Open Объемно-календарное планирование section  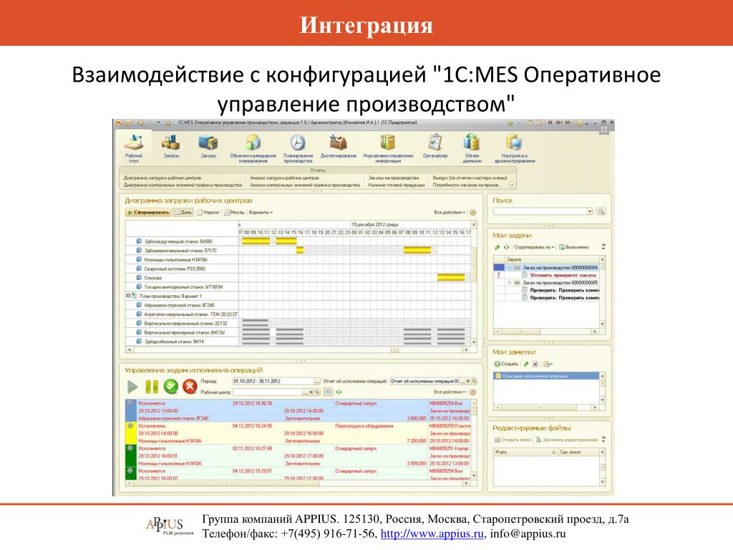(253, 148)
